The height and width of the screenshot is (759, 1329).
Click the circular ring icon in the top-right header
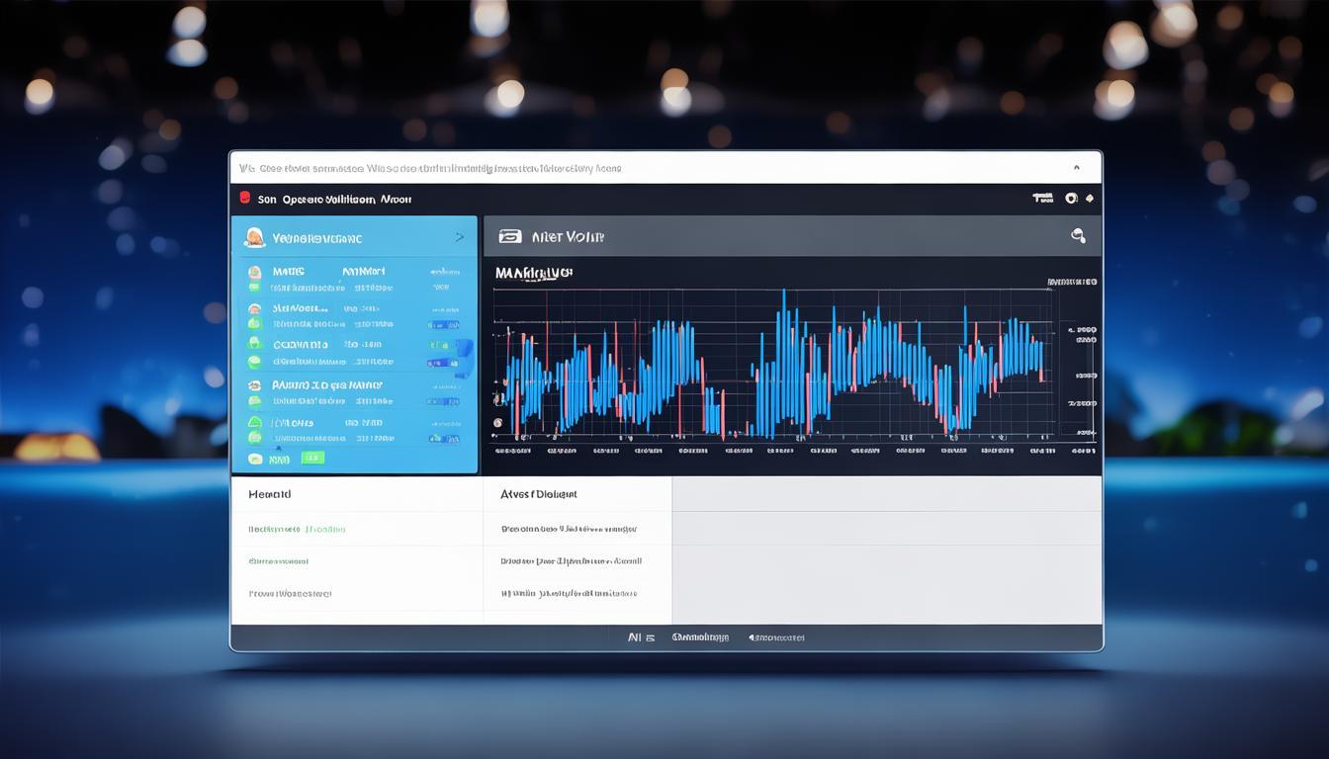tap(1071, 198)
